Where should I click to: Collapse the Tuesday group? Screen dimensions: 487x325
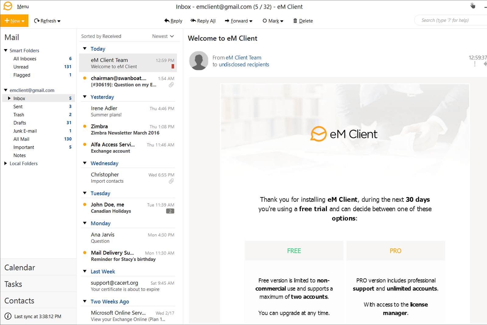[x=85, y=193]
